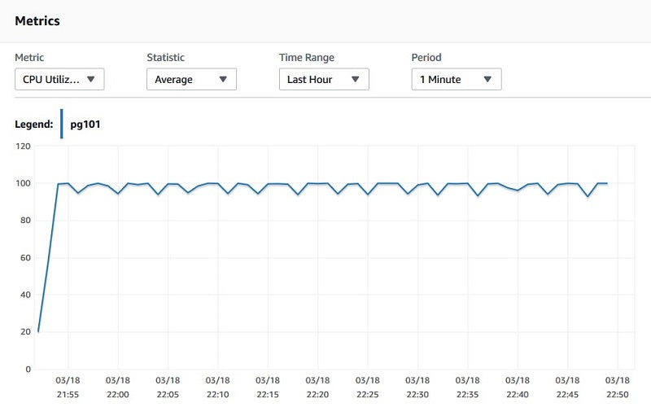This screenshot has height=407, width=651.
Task: Click the Time Range dropdown triangle icon
Action: pos(355,79)
